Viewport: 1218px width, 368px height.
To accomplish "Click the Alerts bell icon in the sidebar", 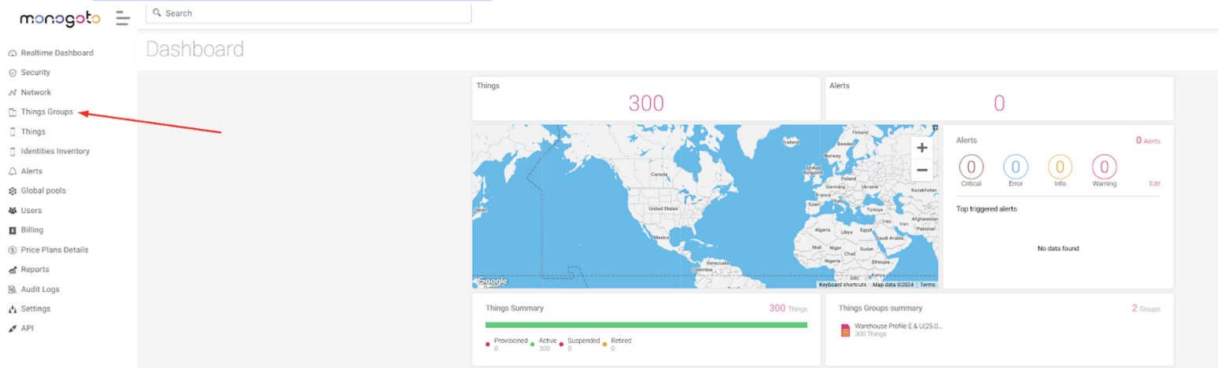I will pyautogui.click(x=13, y=171).
